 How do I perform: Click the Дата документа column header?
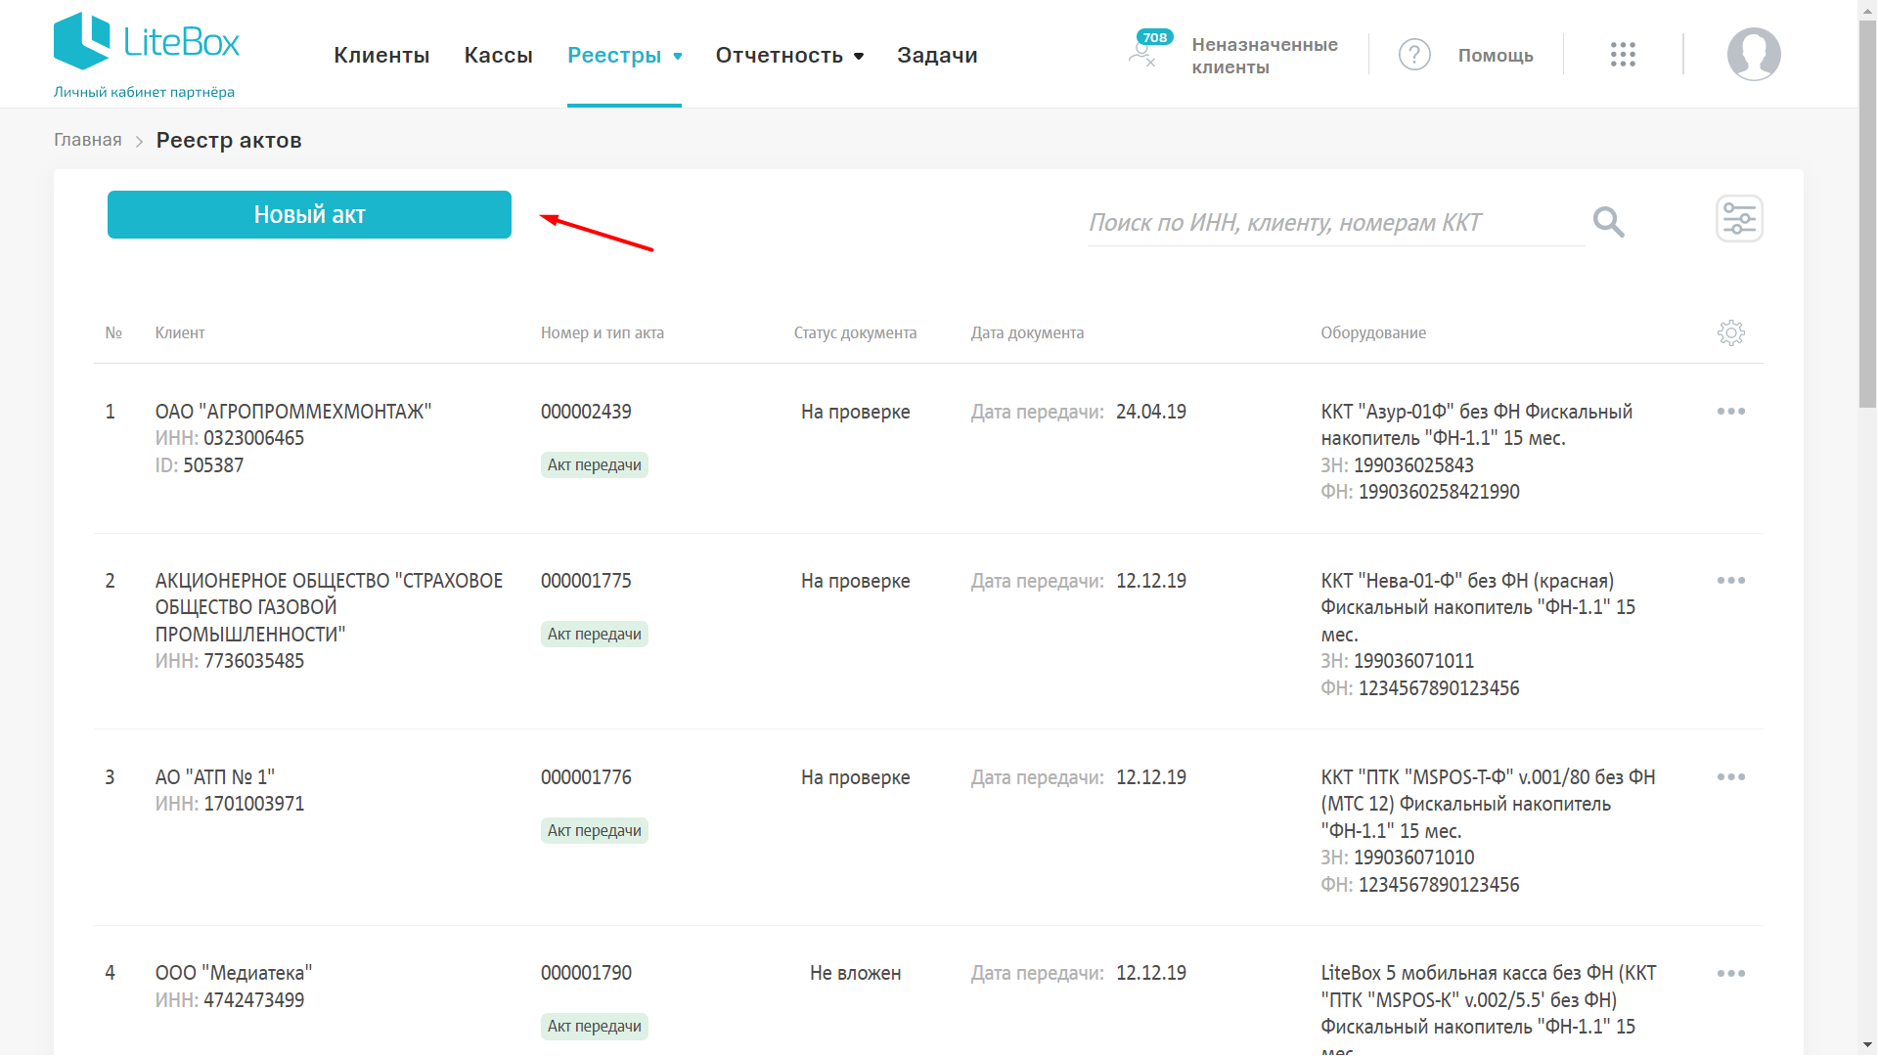[x=1027, y=332]
